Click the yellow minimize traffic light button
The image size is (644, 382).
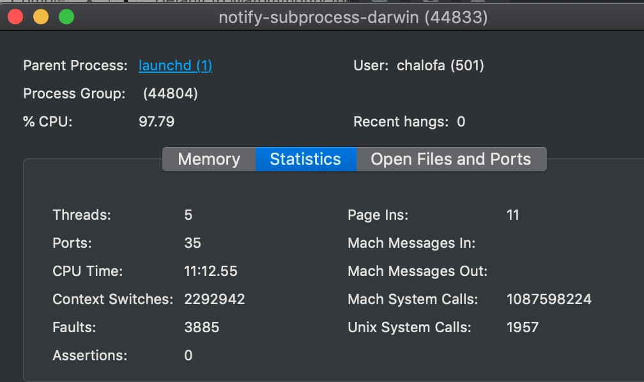point(40,17)
